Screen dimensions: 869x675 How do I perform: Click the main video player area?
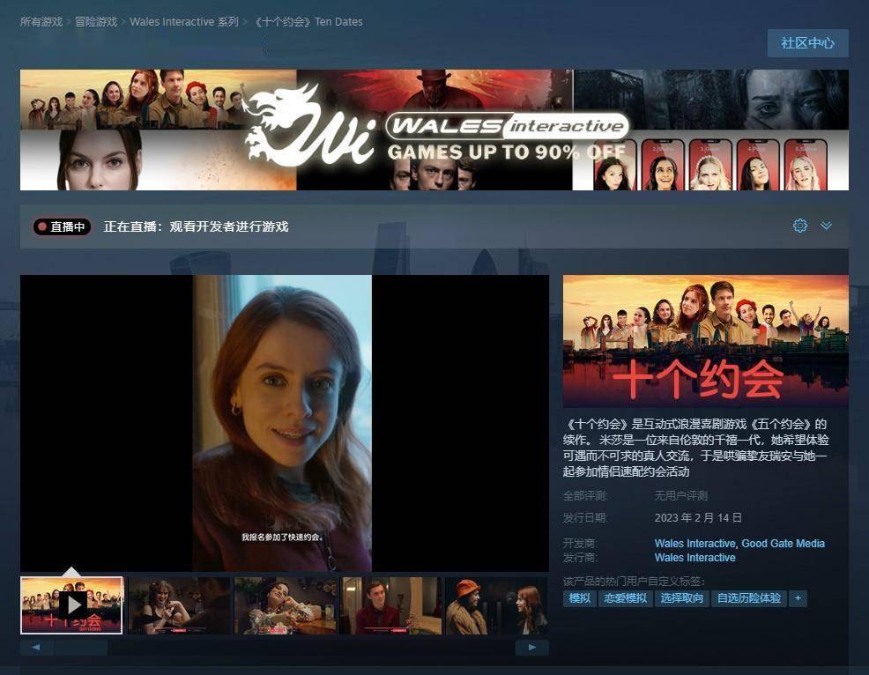(x=285, y=423)
